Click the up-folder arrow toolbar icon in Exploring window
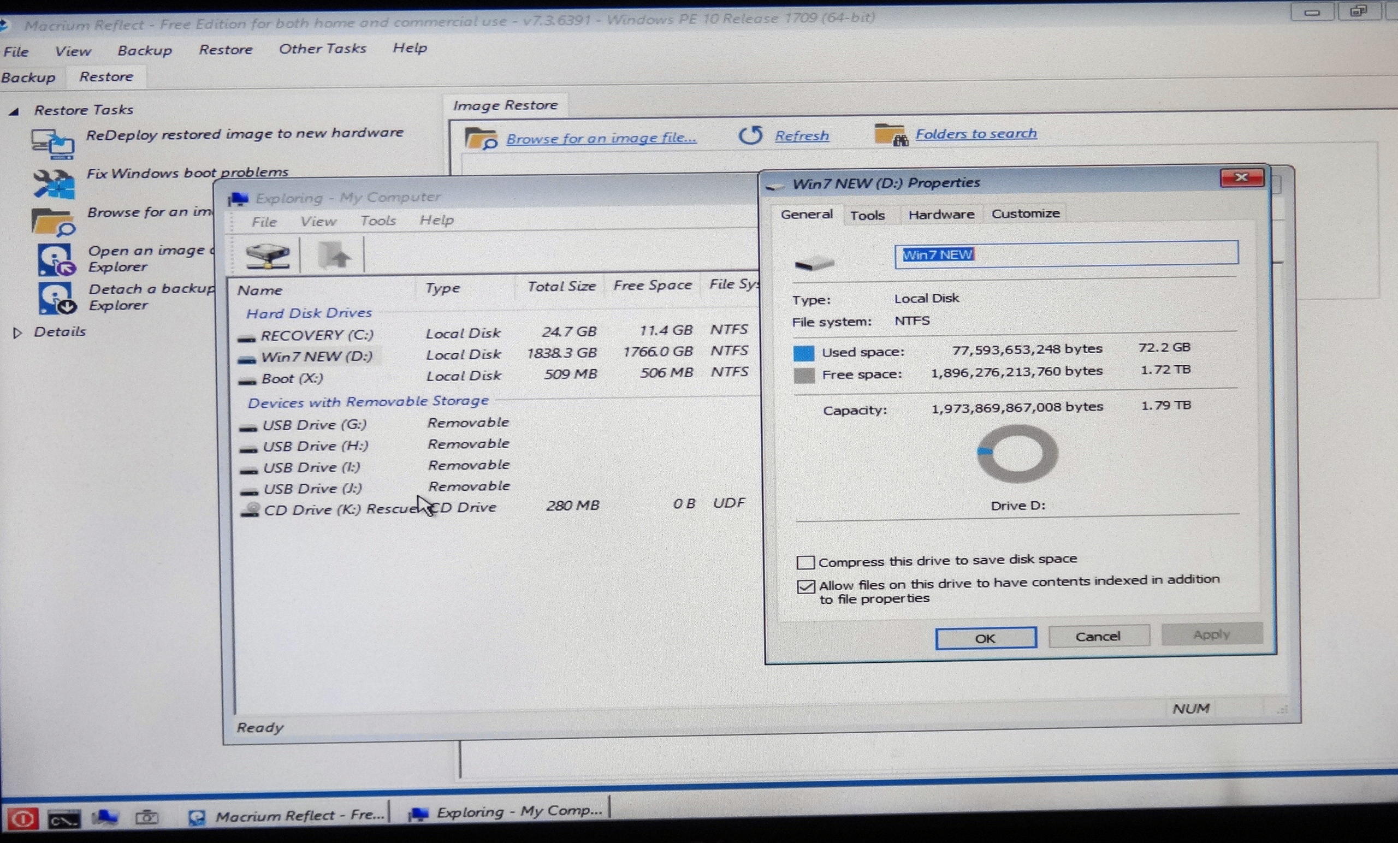This screenshot has height=843, width=1398. point(334,255)
